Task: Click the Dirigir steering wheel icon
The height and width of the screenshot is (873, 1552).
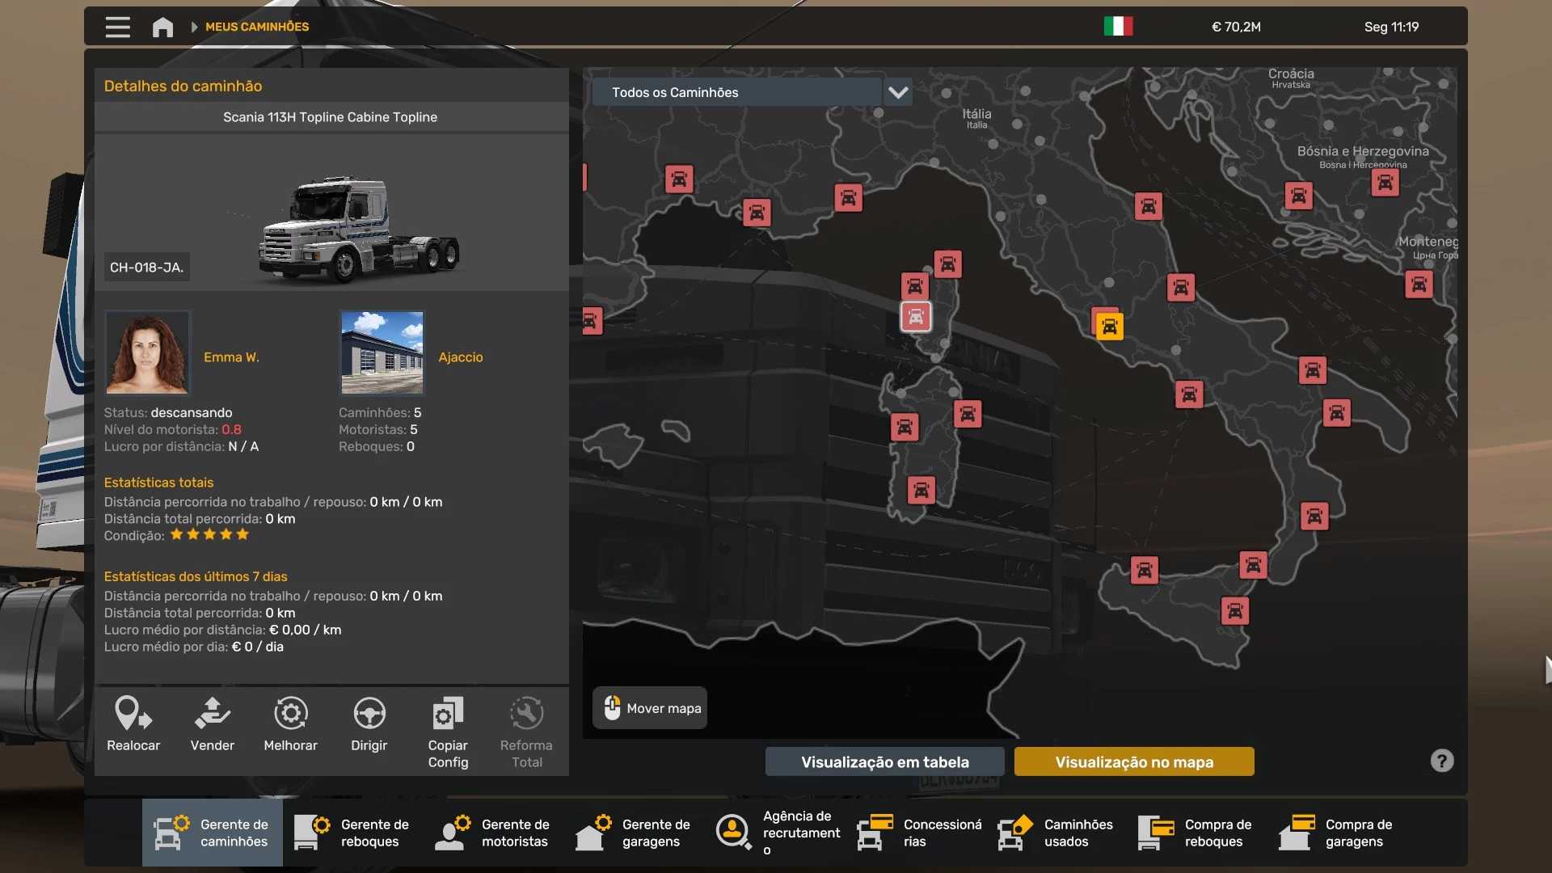Action: (x=369, y=713)
